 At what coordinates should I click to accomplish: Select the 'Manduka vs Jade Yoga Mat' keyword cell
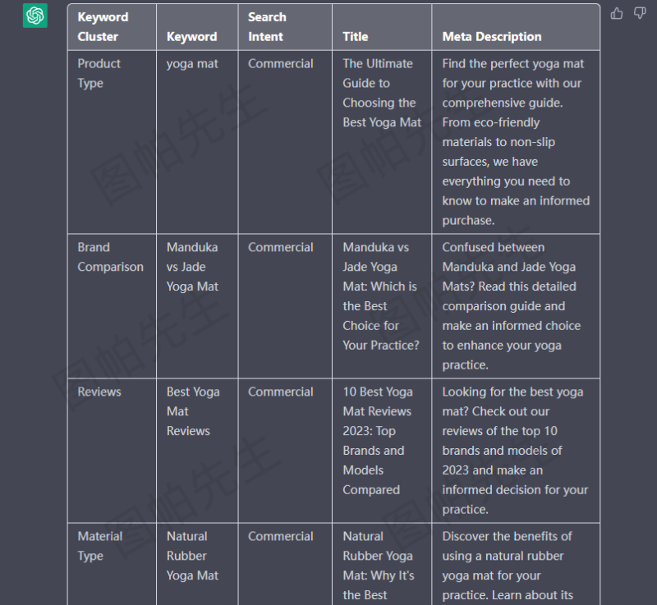click(192, 267)
